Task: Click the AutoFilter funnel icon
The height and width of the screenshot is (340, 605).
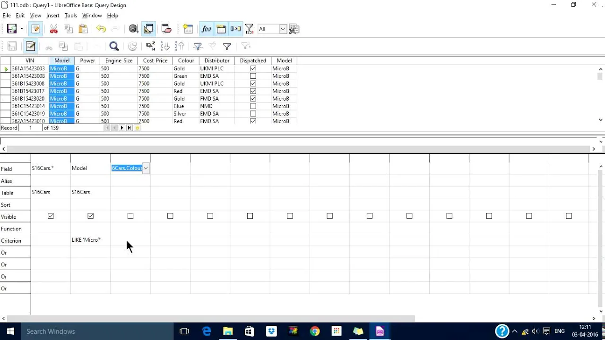Action: click(198, 46)
